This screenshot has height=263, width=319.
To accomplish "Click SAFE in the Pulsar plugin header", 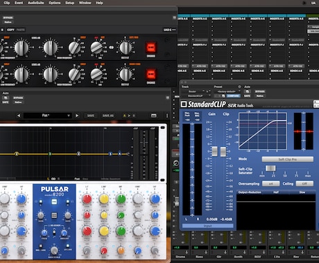I will 6,102.
